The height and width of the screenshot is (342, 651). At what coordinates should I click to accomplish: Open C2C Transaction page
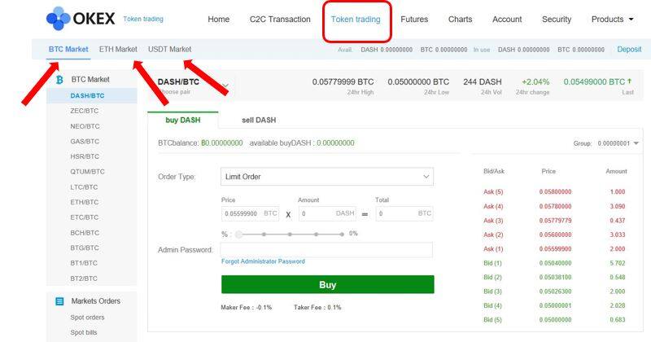[x=280, y=19]
